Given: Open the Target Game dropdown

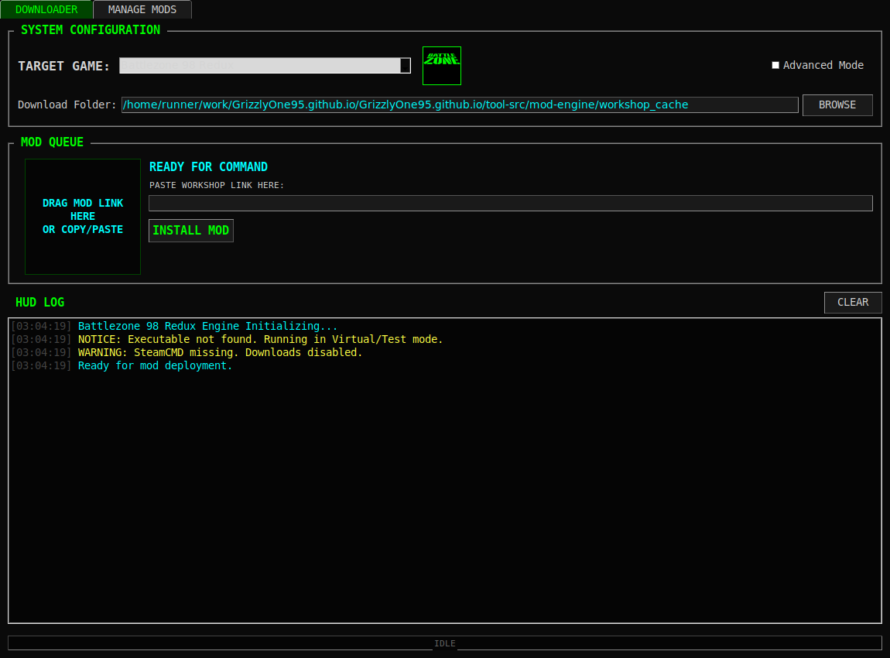Looking at the screenshot, I should (265, 65).
